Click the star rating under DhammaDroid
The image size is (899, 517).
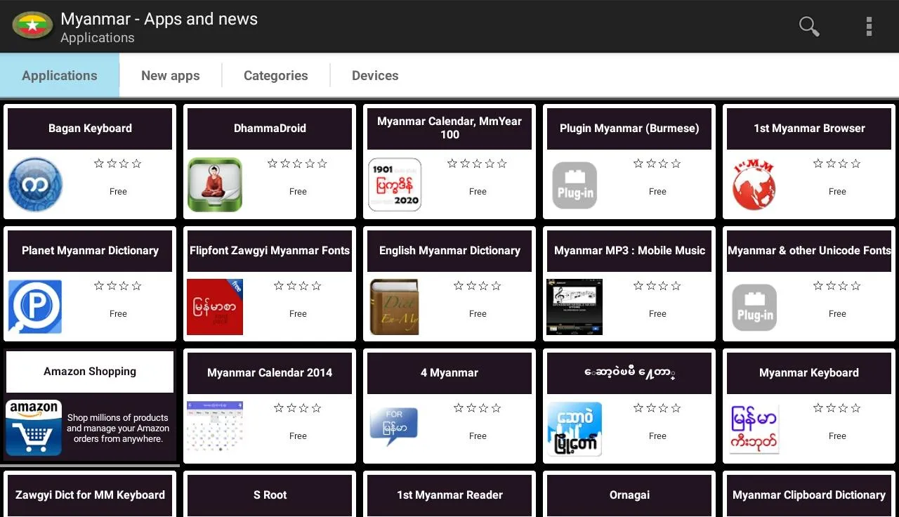[x=298, y=164]
